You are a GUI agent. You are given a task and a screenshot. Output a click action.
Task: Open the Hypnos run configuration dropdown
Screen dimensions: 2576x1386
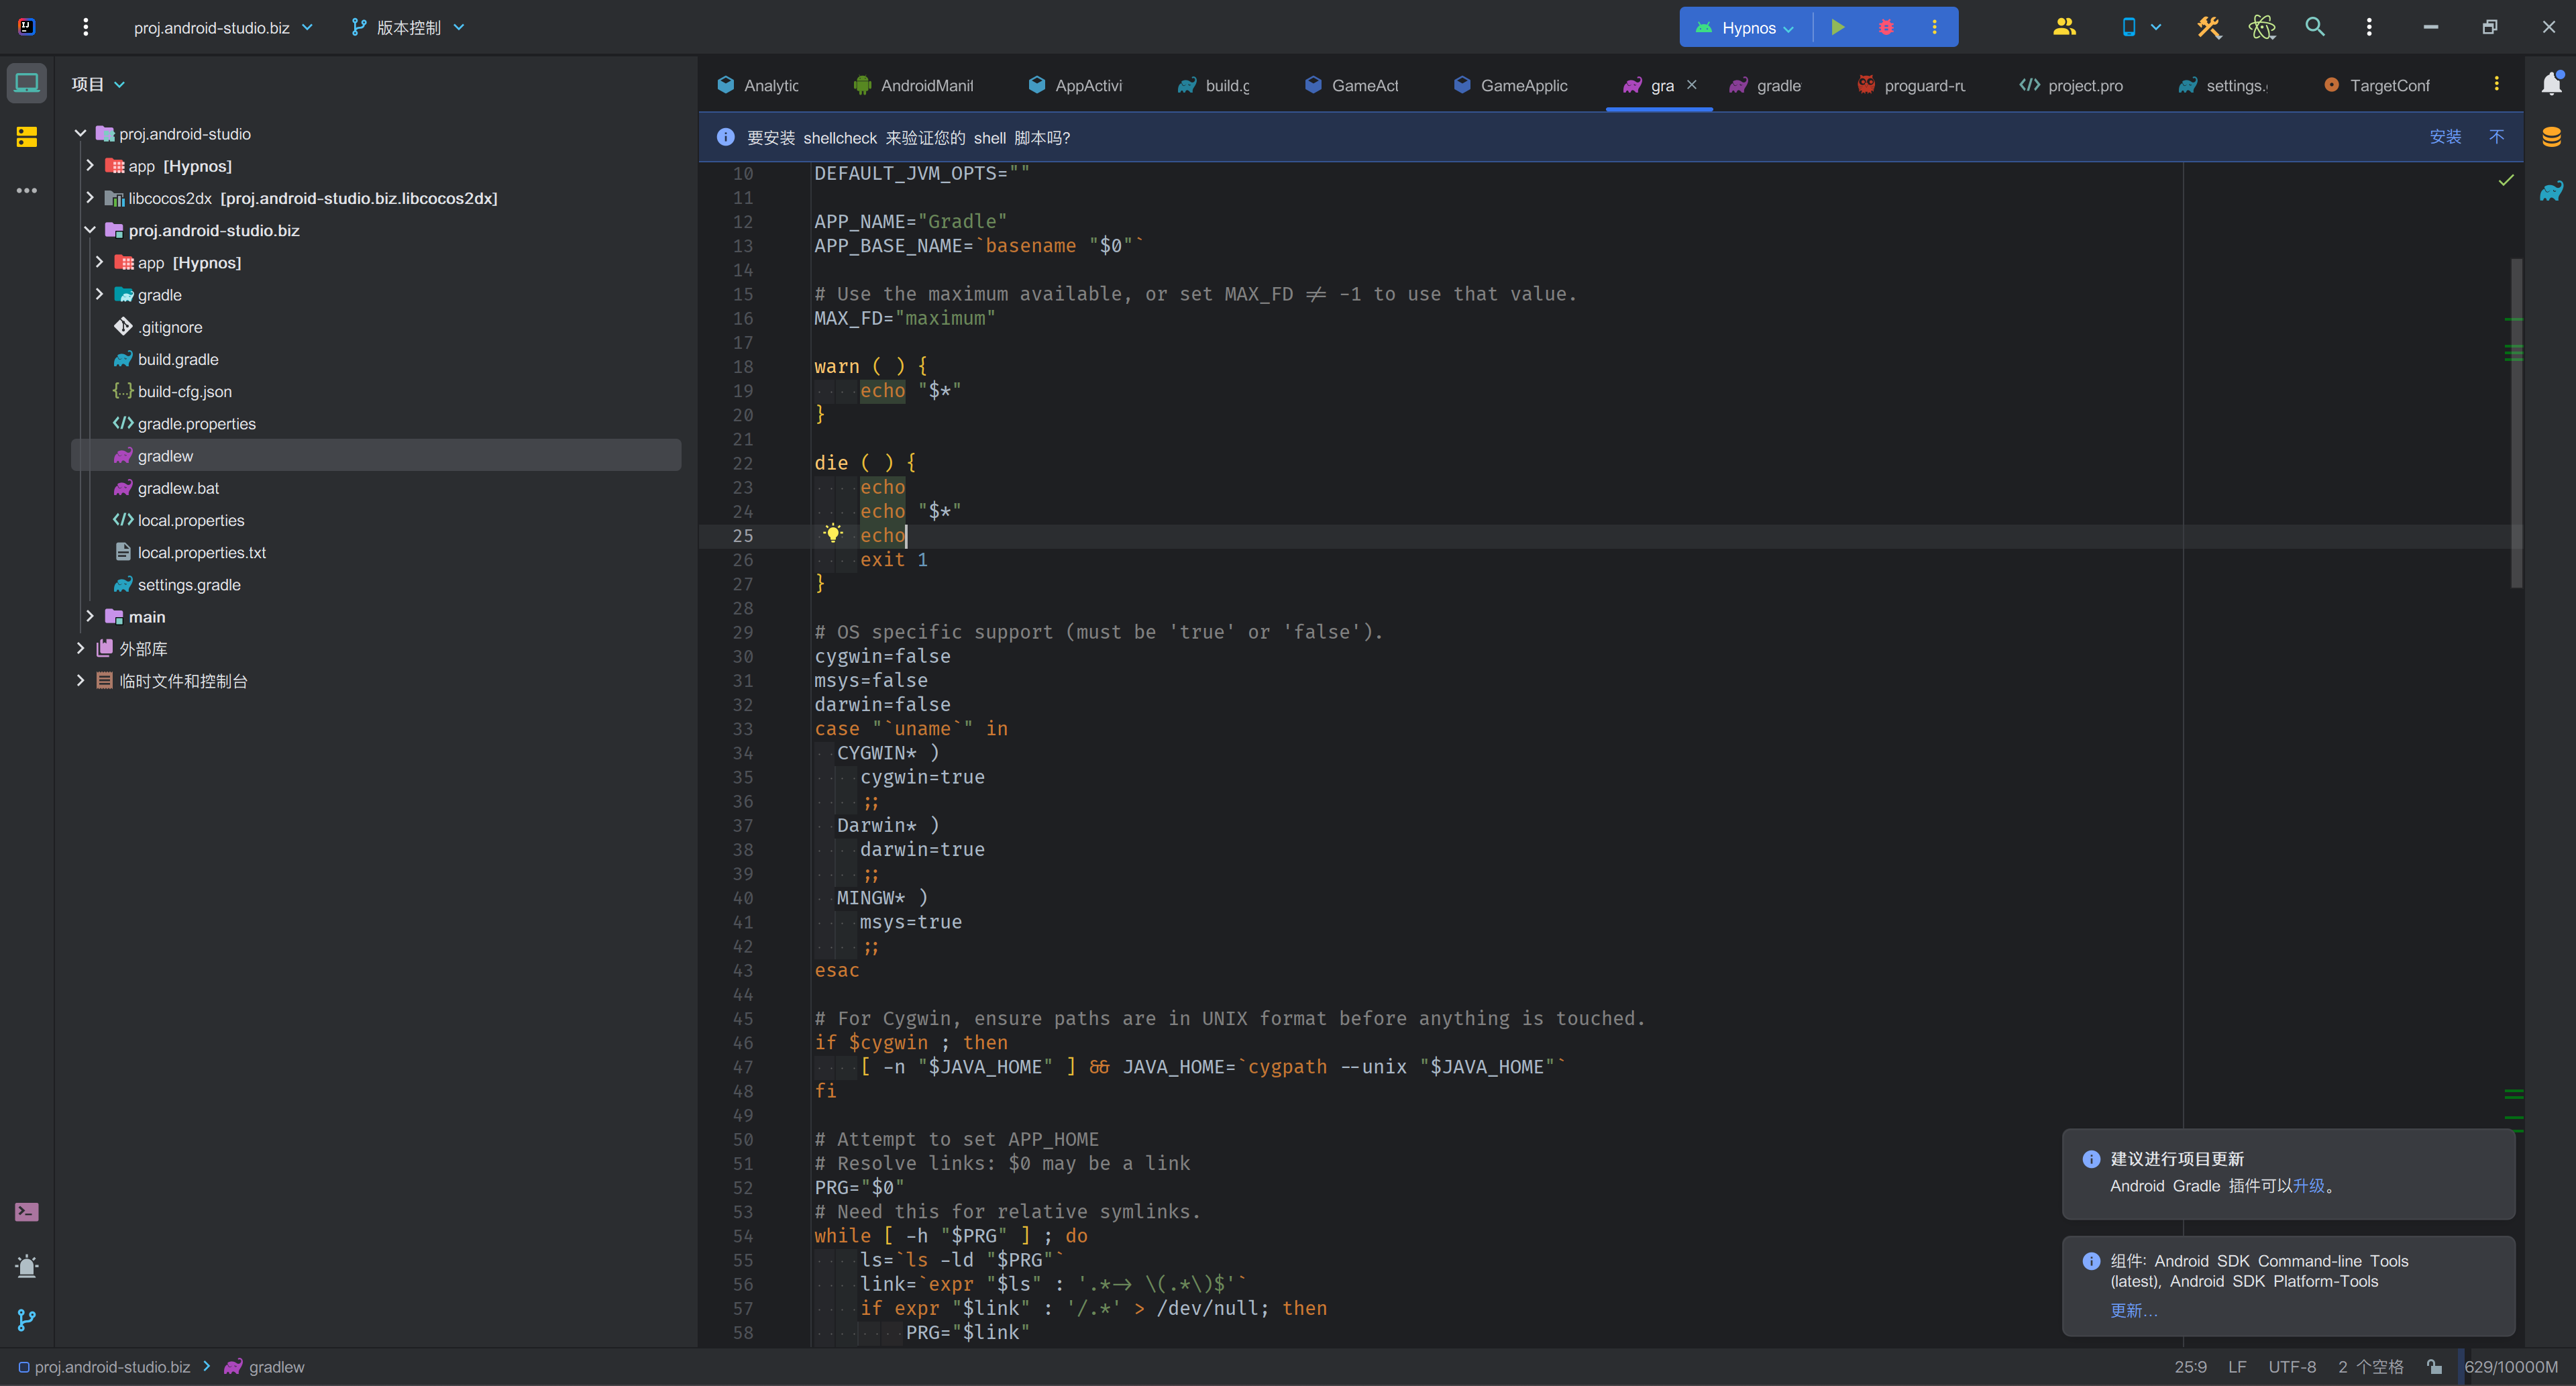pyautogui.click(x=1744, y=27)
